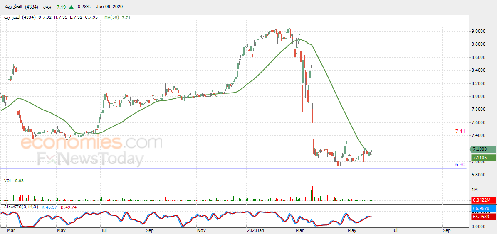The height and width of the screenshot is (234, 497).
Task: Click the green 7.1106 moving average tag
Action: (482, 158)
